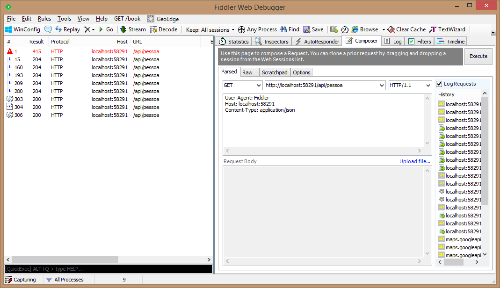This screenshot has height=288, width=500.
Task: Click the session list horizontal scrollbar thumb
Action: click(x=65, y=259)
